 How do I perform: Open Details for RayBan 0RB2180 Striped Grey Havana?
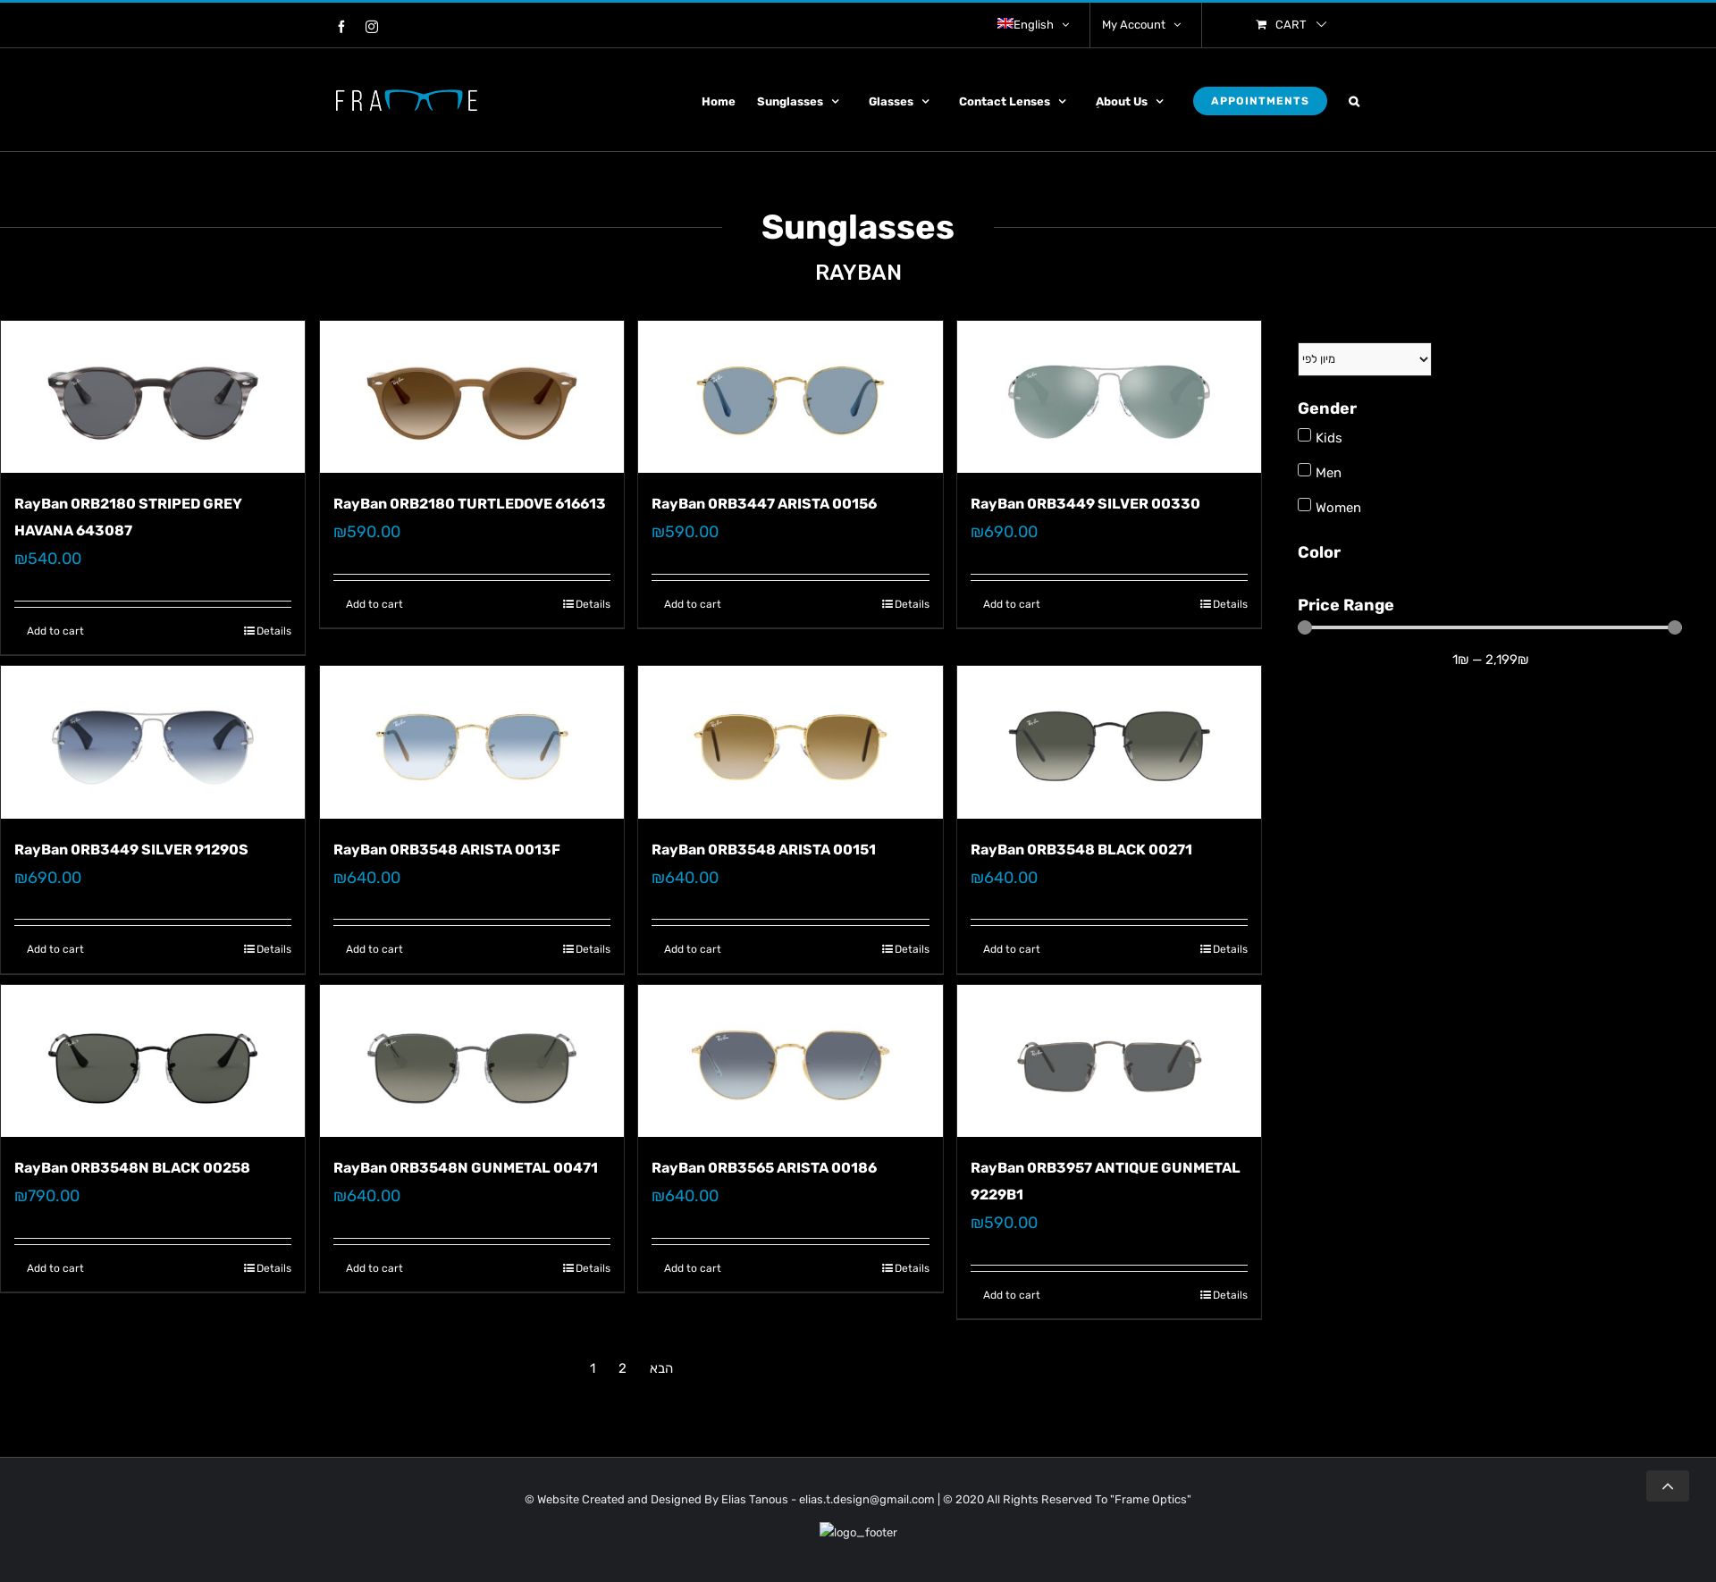268,631
